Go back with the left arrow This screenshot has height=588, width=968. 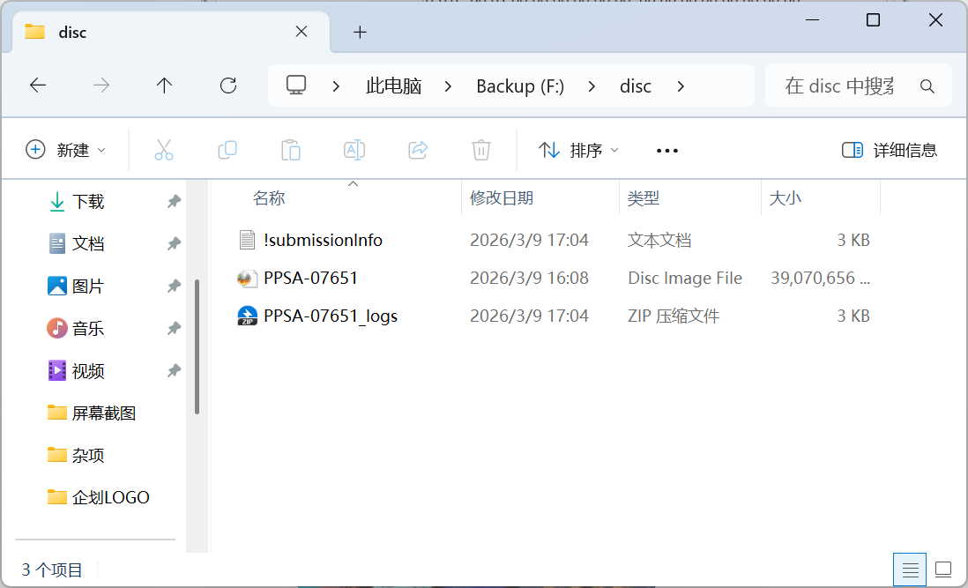point(38,86)
